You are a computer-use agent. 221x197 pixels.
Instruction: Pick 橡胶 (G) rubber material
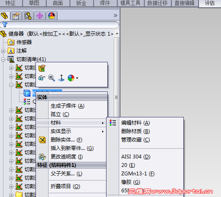[131, 182]
